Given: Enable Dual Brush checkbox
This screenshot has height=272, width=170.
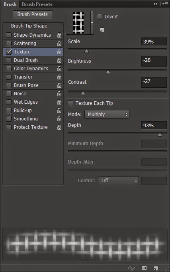Looking at the screenshot, I should (x=9, y=60).
